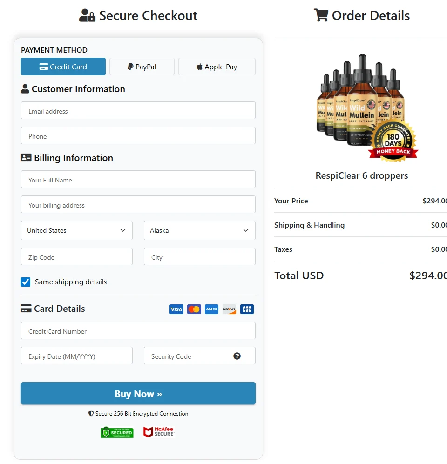Switch to PayPal payment method

pyautogui.click(x=142, y=67)
